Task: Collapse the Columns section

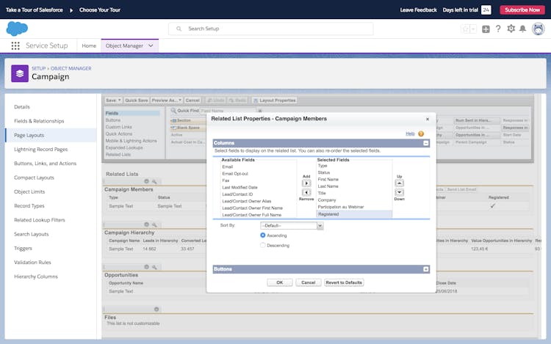Action: (426, 144)
